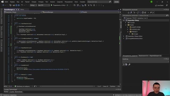The image size is (170, 96).
Task: Select GoogleMobileAds.Editor project
Action: (135, 38)
